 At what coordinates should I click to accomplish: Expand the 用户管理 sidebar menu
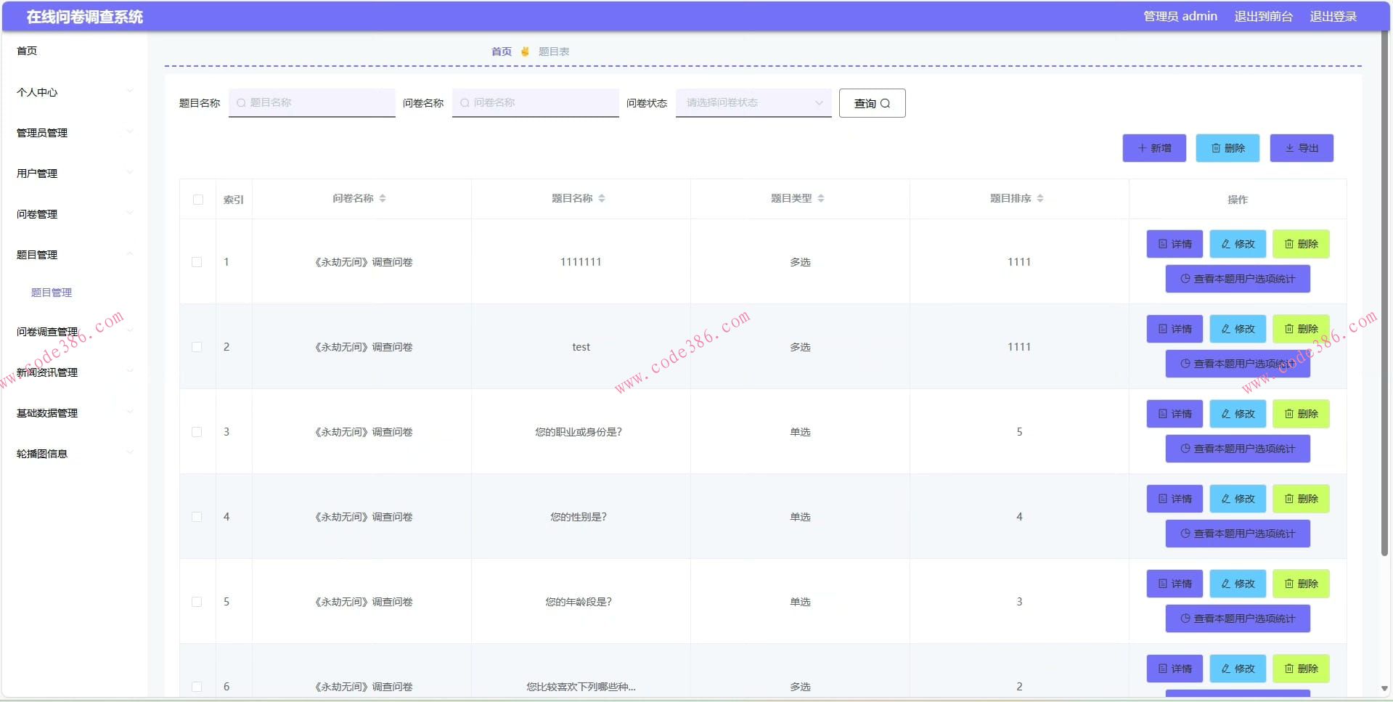point(73,174)
